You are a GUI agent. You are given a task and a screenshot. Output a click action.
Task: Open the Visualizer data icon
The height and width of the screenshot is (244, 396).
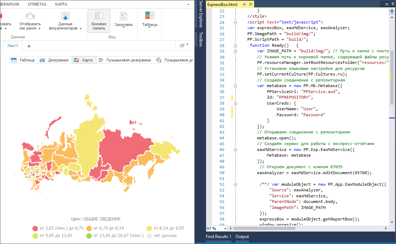pyautogui.click(x=65, y=17)
